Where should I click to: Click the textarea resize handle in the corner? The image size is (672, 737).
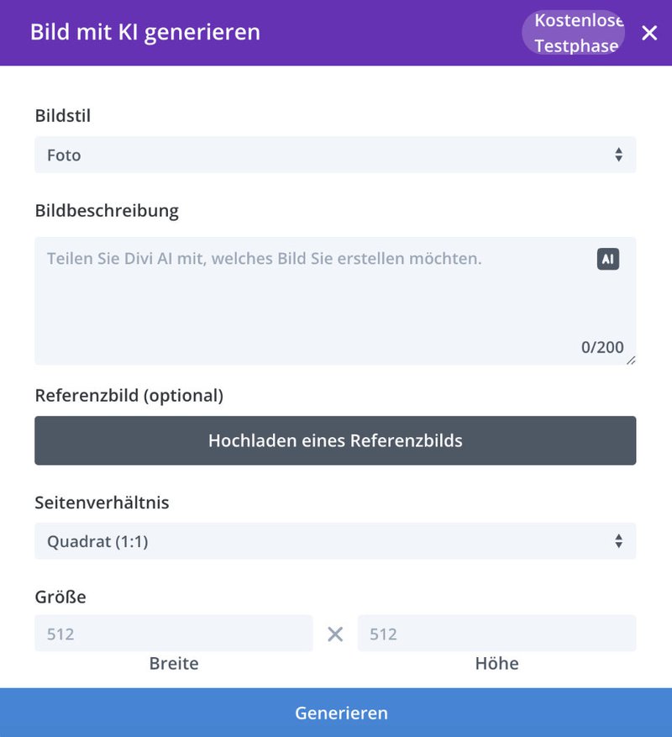coord(632,360)
